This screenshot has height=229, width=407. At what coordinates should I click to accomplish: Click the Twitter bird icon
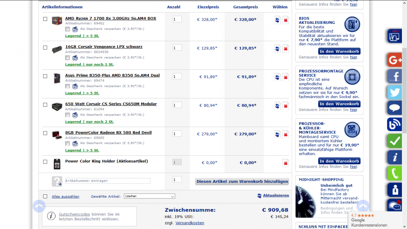[395, 92]
